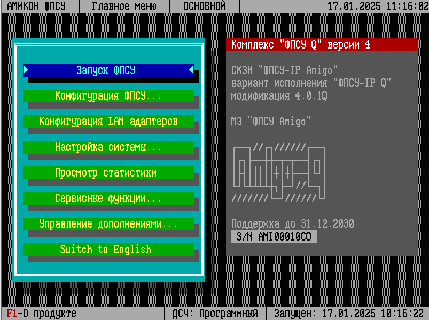Click serial number field S/N AMI00010CO

point(274,237)
